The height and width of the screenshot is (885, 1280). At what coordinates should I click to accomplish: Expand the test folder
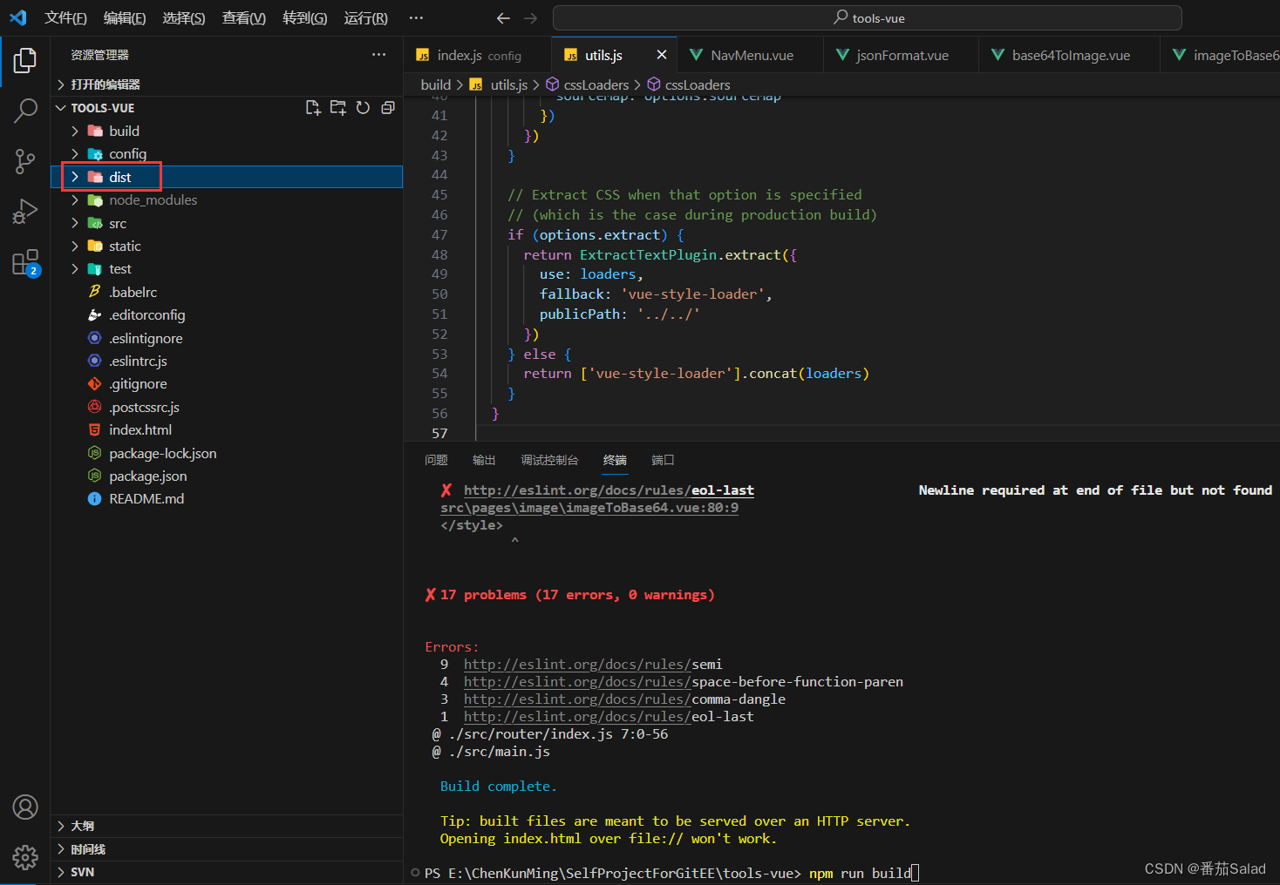point(227,269)
